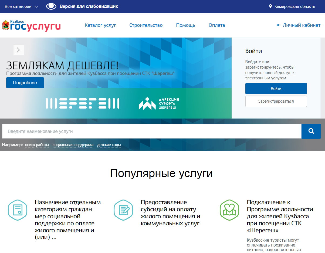Click the Кузбасс Госуслуги logo
The height and width of the screenshot is (253, 325).
[31, 26]
